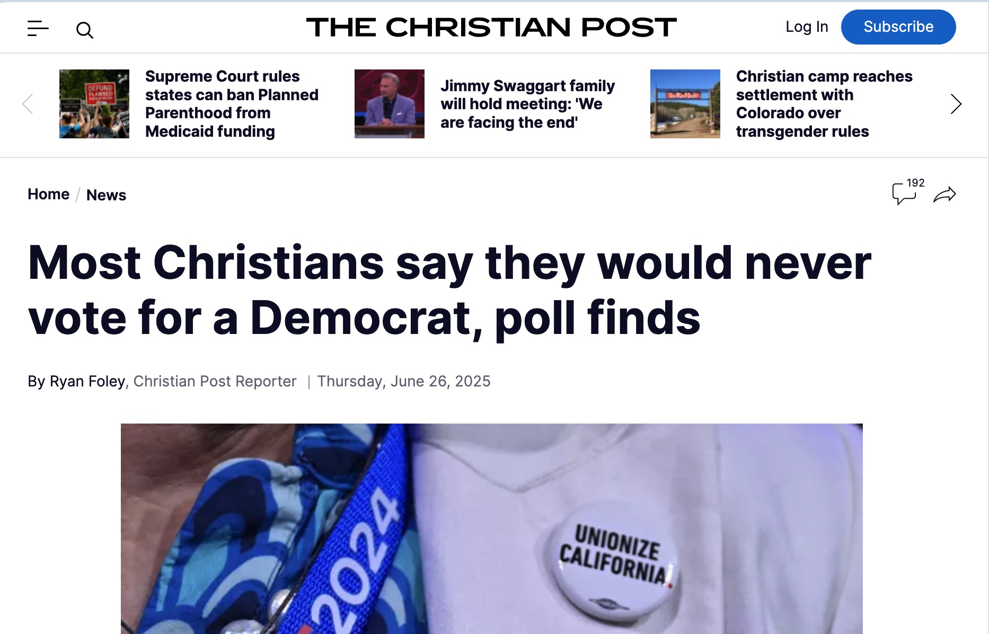This screenshot has height=634, width=989.
Task: Open Christian camp Colorado settlement headline
Action: [824, 104]
